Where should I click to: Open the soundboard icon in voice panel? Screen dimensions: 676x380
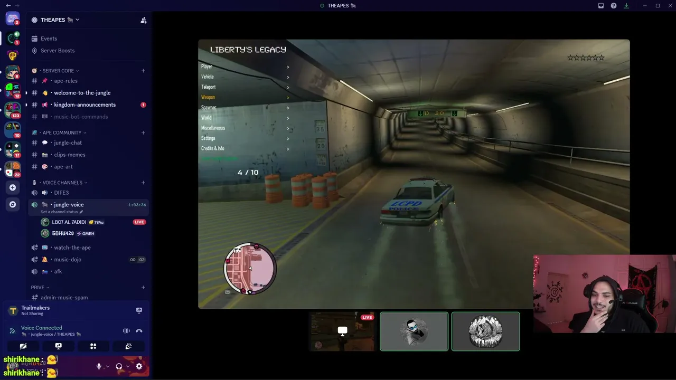tap(128, 346)
